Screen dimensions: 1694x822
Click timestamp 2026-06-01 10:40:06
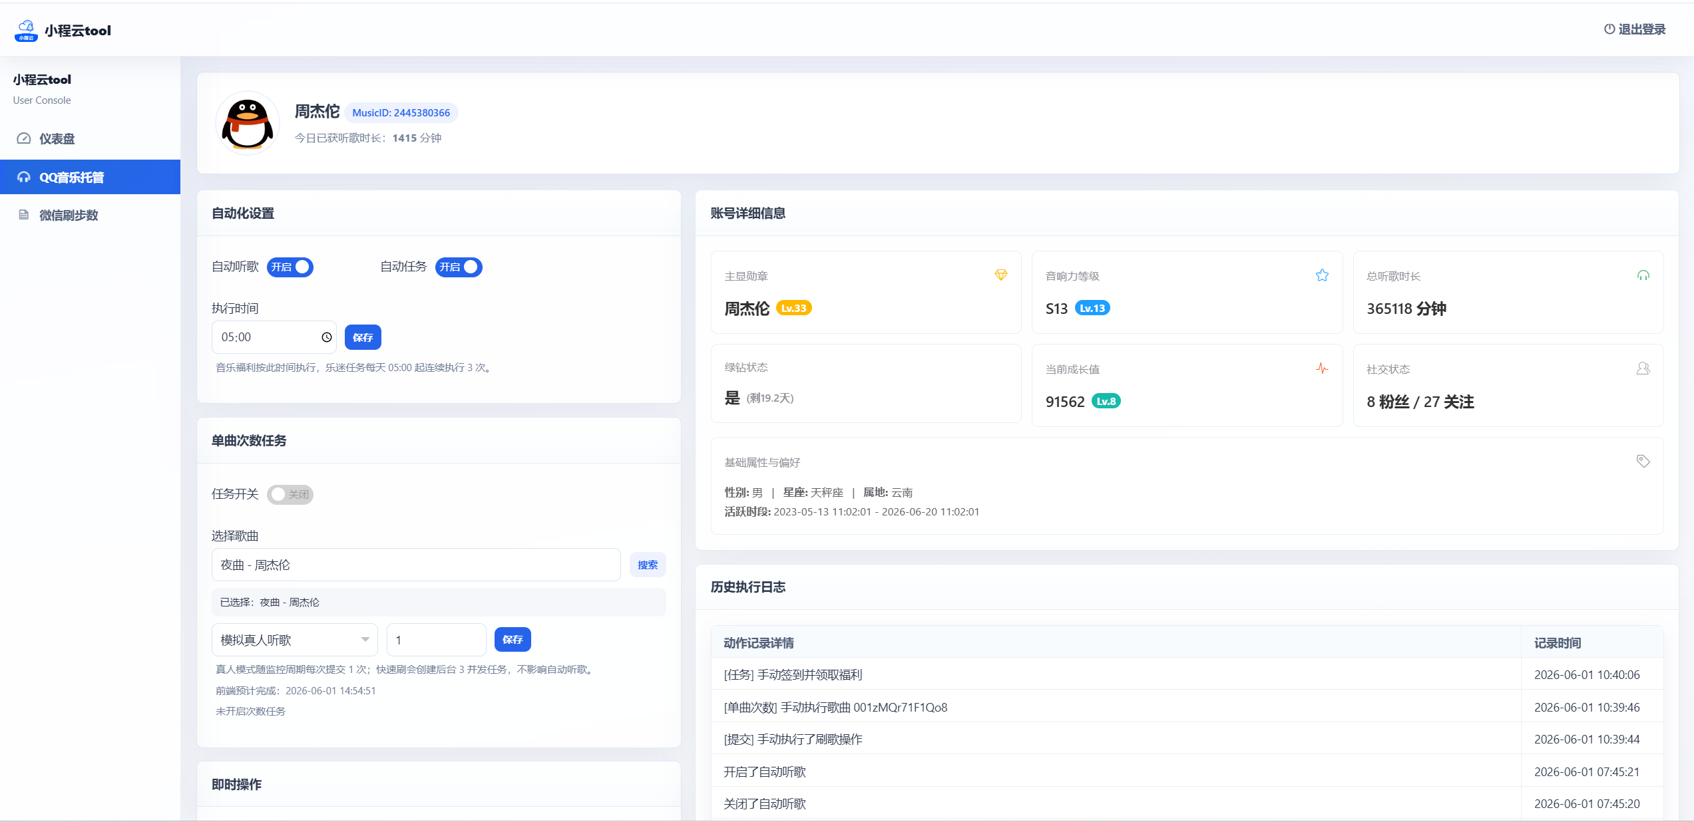tap(1587, 675)
